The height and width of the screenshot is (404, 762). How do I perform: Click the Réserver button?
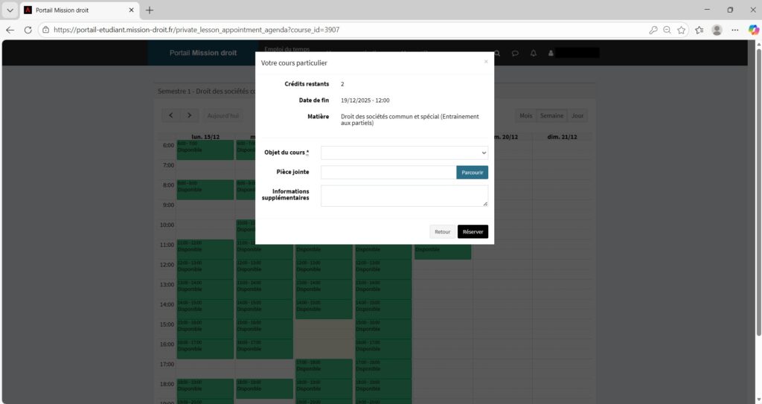coord(473,231)
